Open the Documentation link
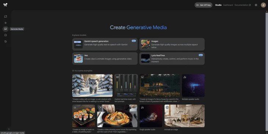 [x=243, y=5]
